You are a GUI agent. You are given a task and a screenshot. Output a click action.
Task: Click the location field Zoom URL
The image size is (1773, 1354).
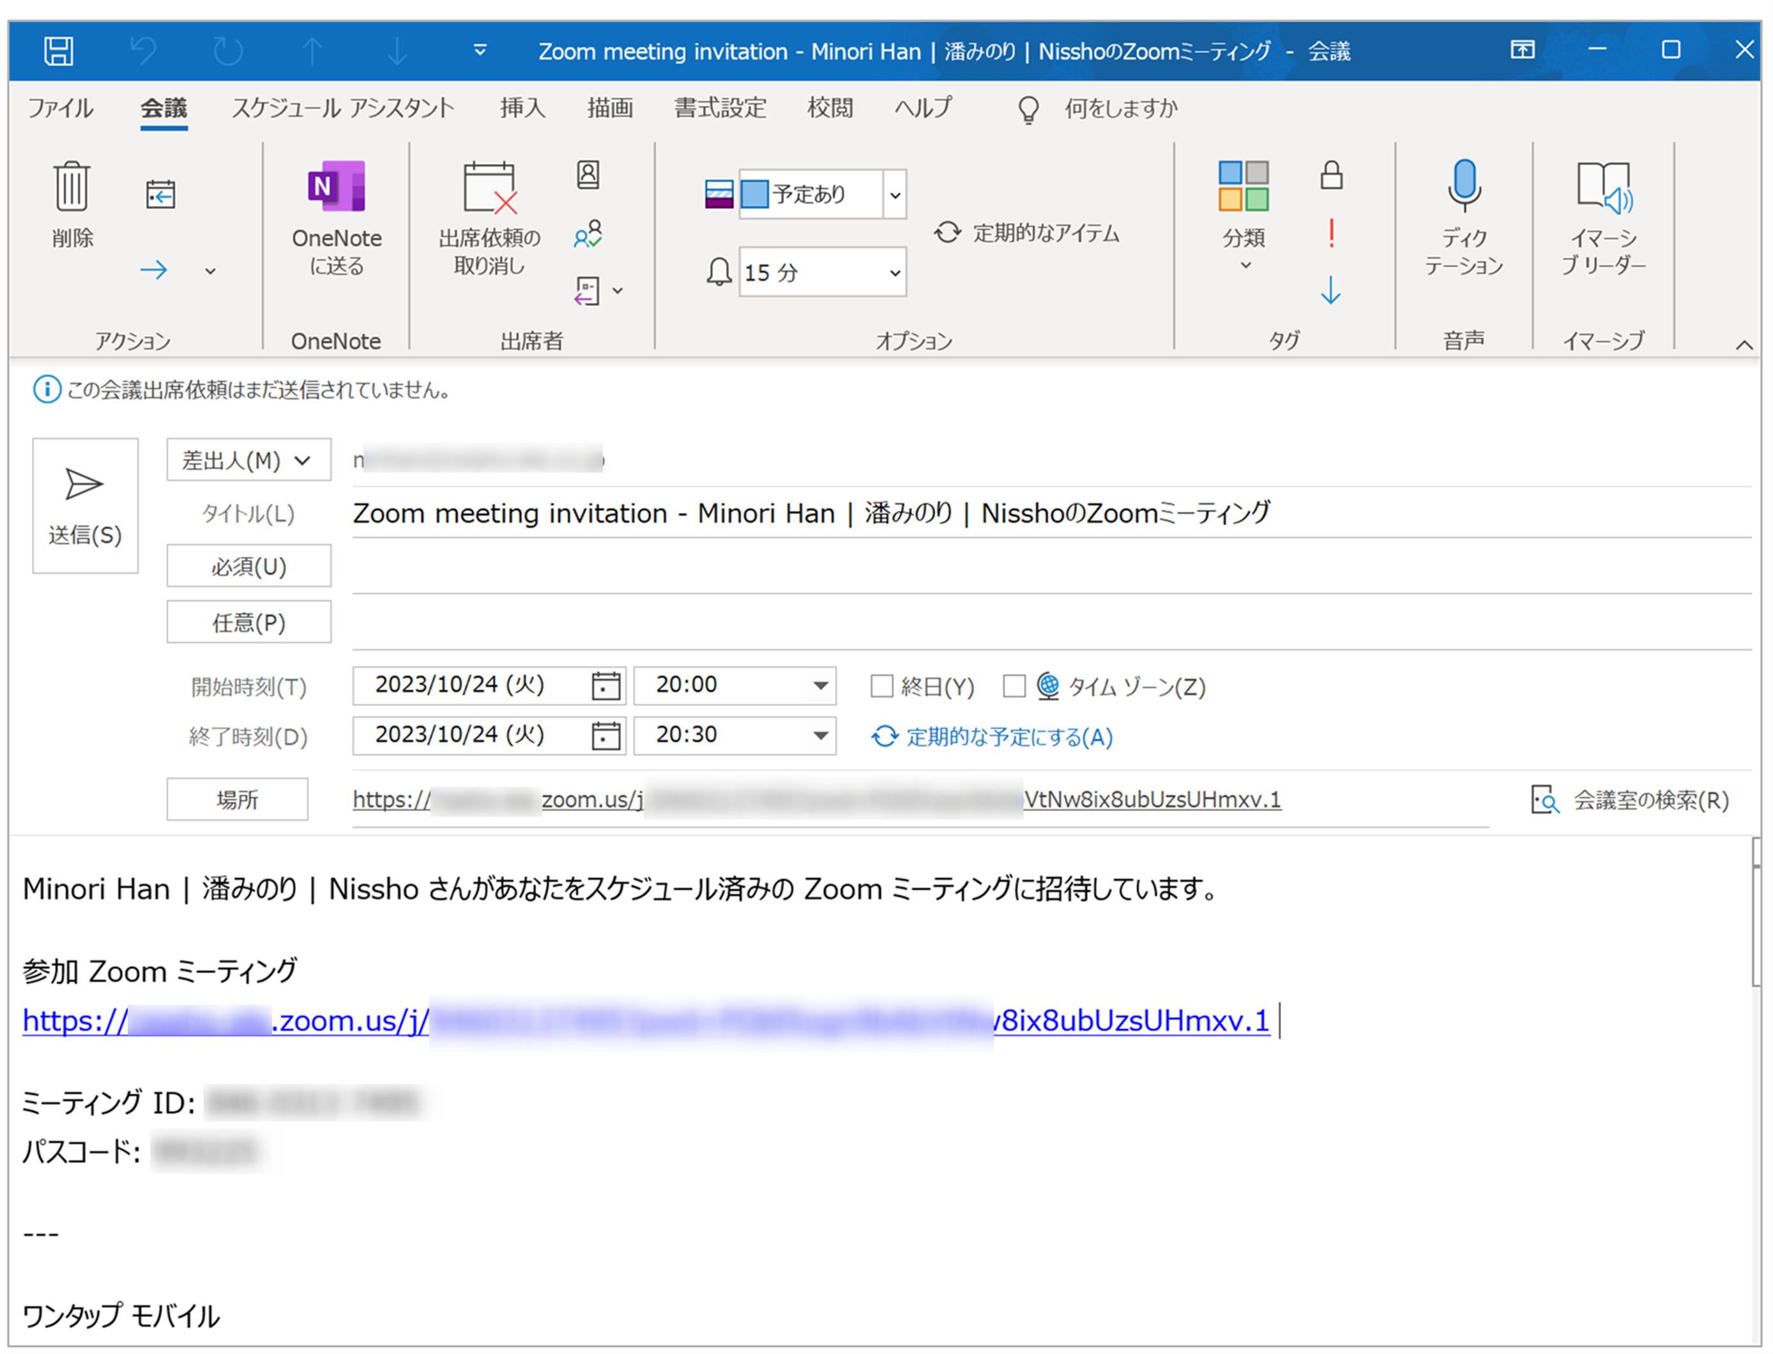816,800
